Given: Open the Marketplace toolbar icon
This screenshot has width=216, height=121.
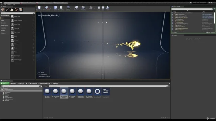Looking at the screenshot, I should pyautogui.click(x=61, y=8).
